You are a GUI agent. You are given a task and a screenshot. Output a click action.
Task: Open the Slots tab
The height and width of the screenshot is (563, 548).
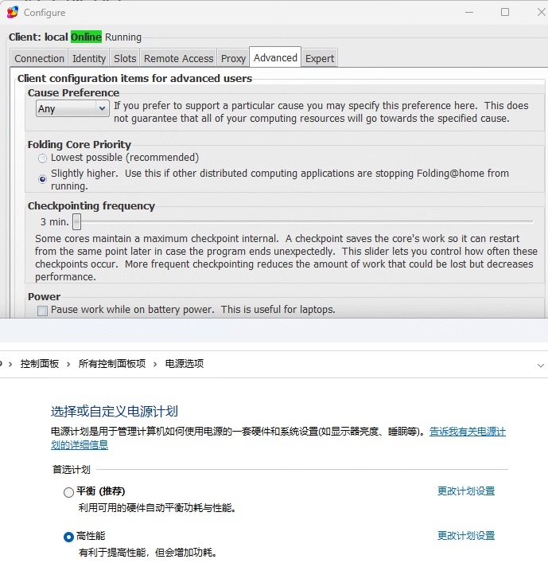[125, 58]
